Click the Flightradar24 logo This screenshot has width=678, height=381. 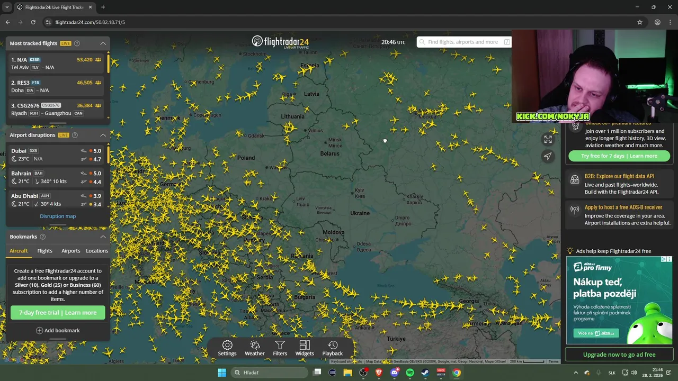[x=280, y=42]
